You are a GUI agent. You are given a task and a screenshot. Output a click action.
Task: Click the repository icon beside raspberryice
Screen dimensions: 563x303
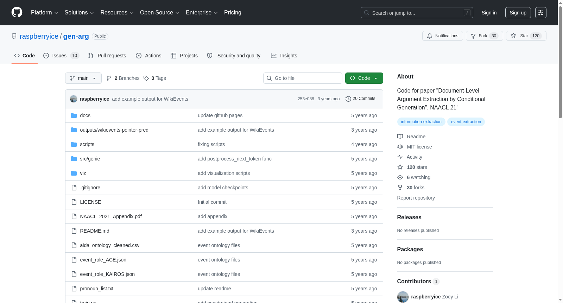(x=14, y=36)
